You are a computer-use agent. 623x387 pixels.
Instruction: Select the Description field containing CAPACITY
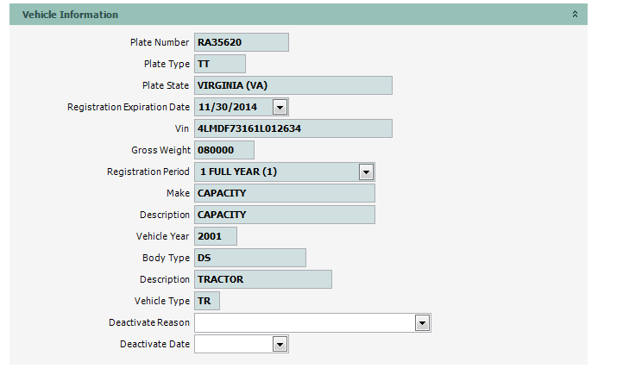[284, 215]
